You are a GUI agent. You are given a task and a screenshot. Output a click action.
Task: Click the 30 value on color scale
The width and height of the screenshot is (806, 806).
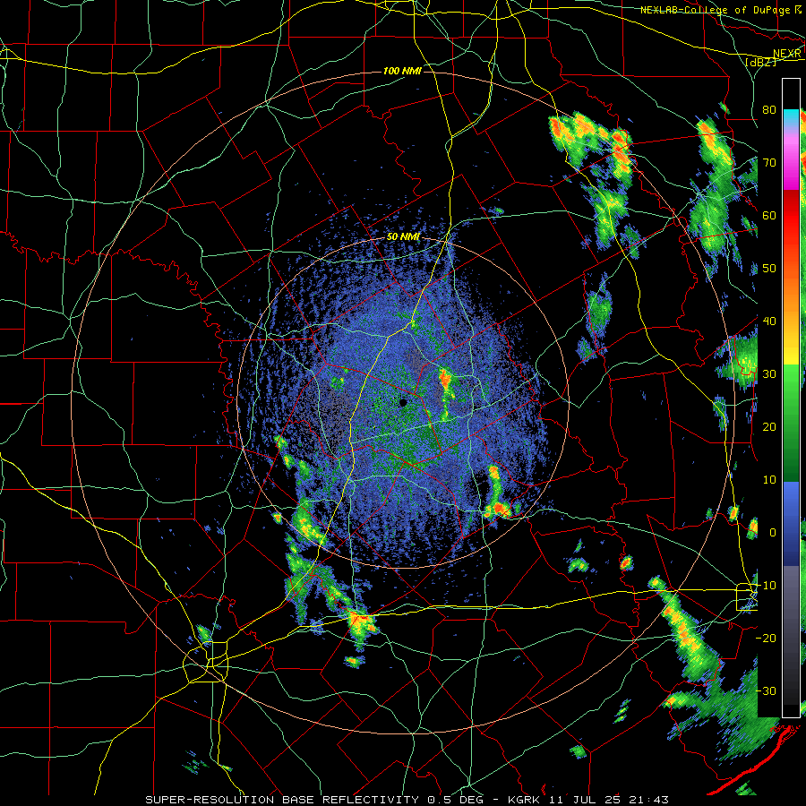[x=769, y=374]
